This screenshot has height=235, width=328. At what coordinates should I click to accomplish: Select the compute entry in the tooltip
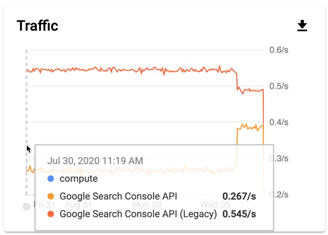pyautogui.click(x=79, y=179)
